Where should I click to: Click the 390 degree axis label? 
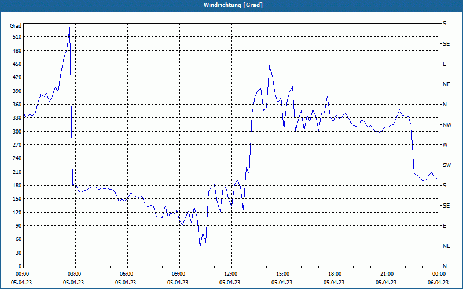pyautogui.click(x=17, y=91)
